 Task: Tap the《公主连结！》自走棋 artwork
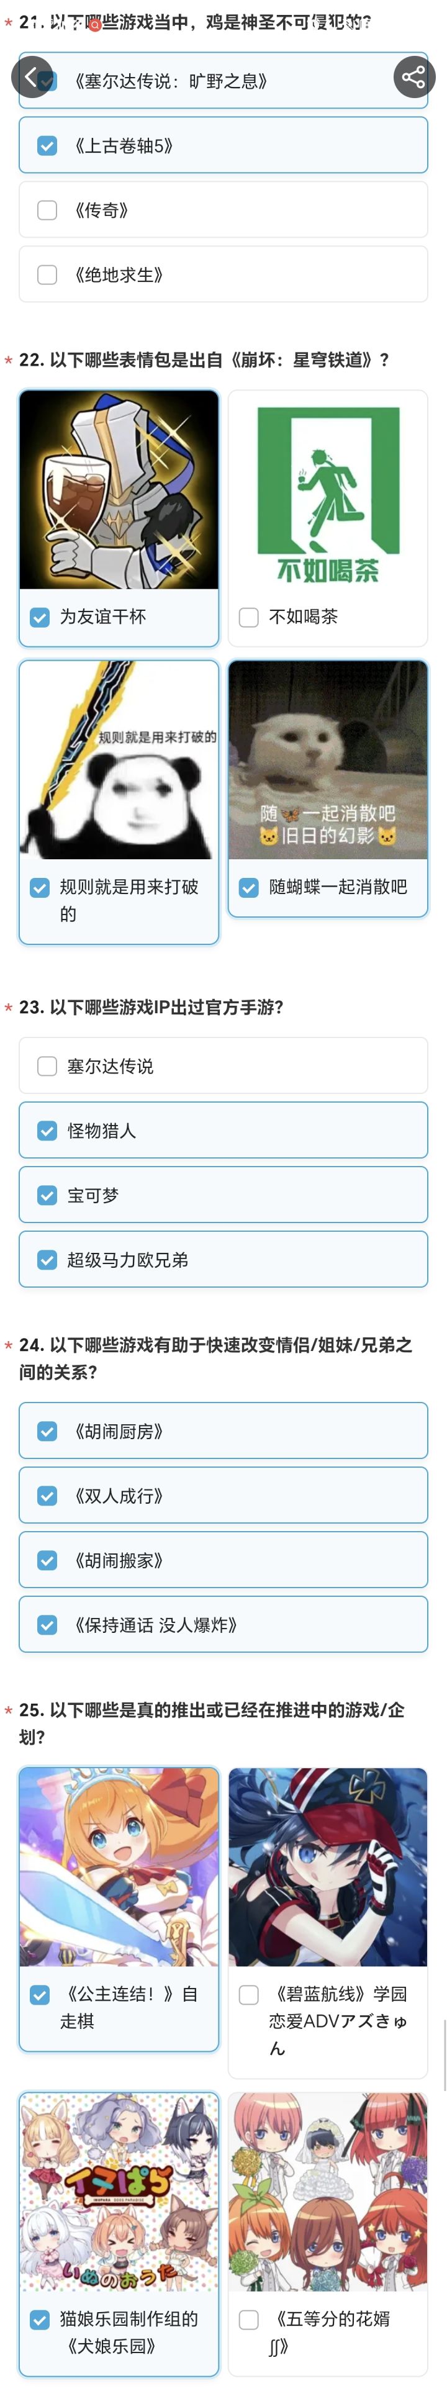tap(119, 1866)
